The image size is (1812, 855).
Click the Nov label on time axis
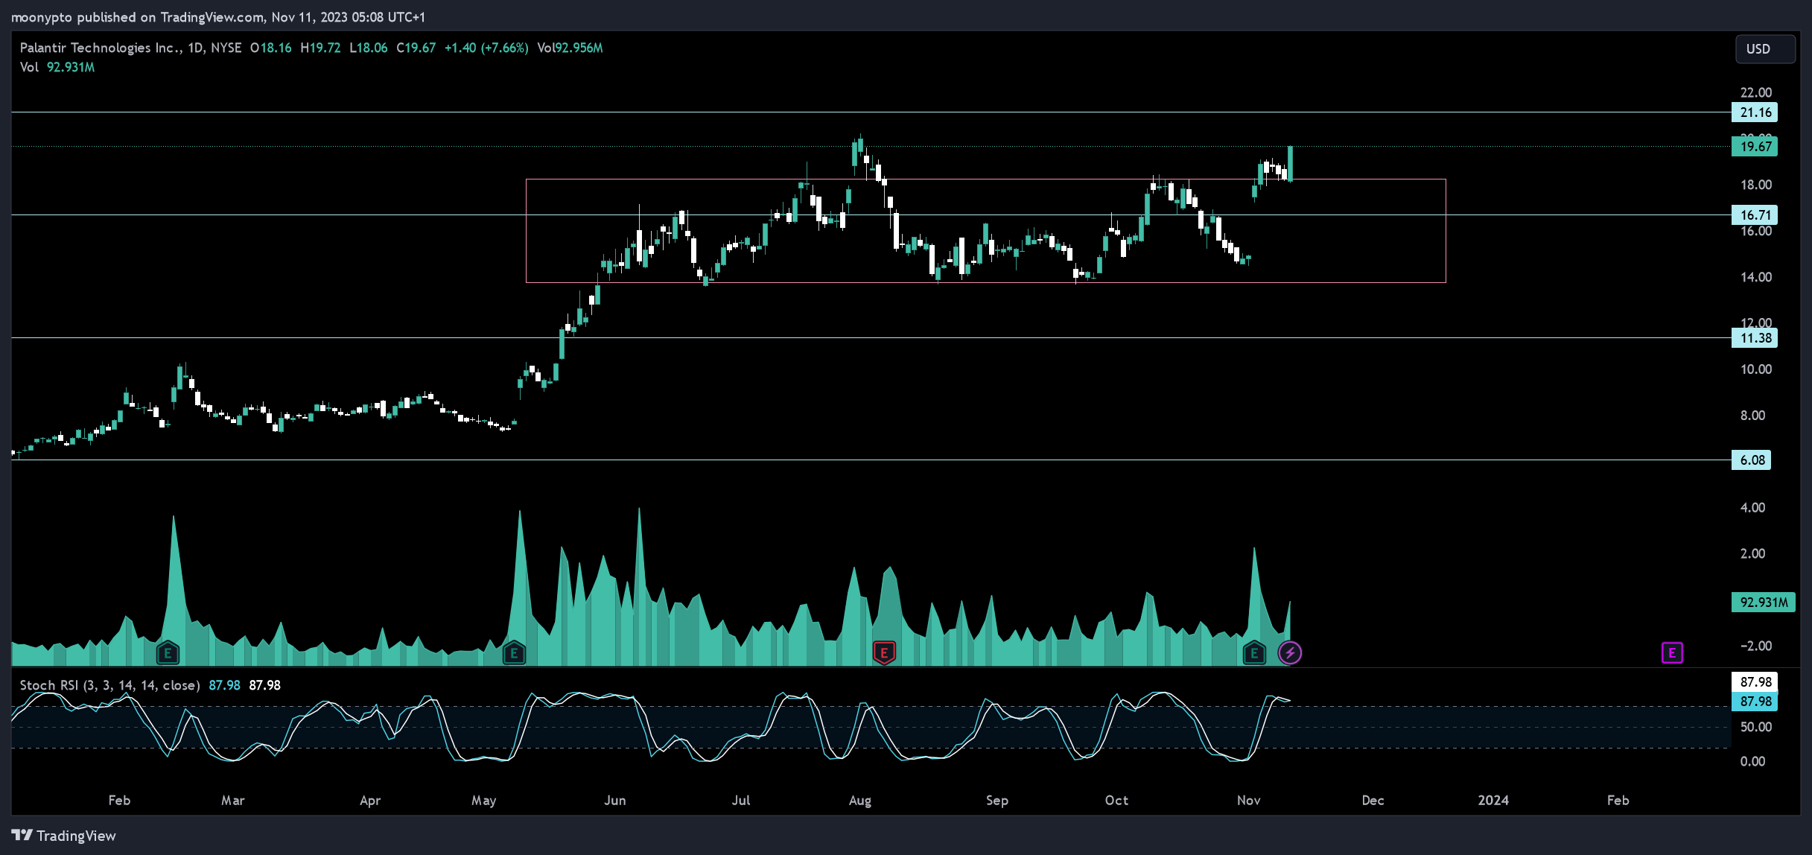pos(1248,801)
